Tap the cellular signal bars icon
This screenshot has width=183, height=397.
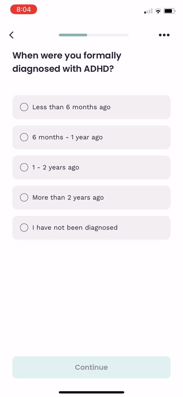(x=148, y=11)
